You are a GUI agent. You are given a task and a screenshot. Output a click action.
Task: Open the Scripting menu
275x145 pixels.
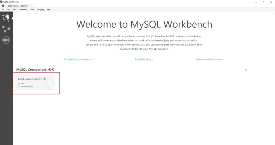[x=40, y=10]
